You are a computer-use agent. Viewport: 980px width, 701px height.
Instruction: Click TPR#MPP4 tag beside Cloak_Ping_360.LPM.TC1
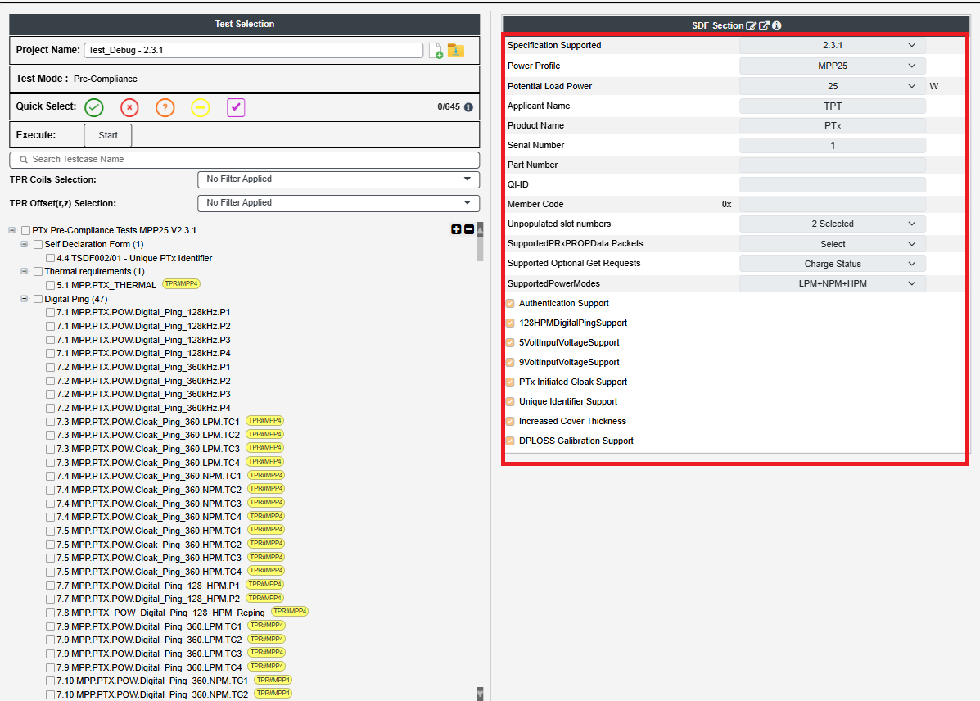tap(265, 421)
